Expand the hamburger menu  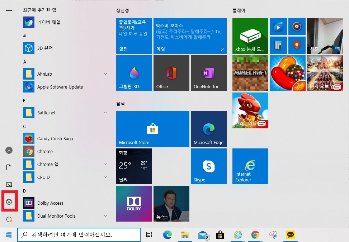9,10
